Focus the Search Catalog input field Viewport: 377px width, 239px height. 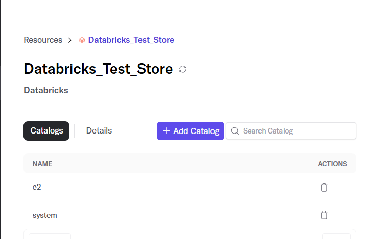point(291,131)
